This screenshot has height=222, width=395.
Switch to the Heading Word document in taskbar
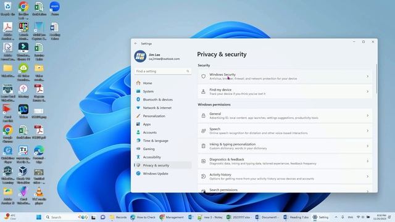click(x=296, y=217)
